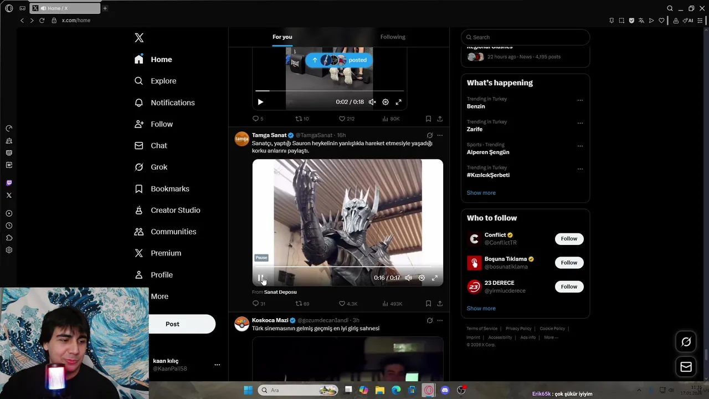Open more options for Tamga Sanat post

[440, 135]
